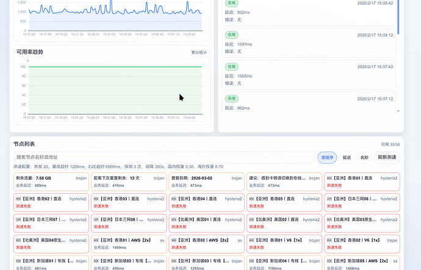Select node 【亚洲】香港01 | AWS【2x】

point(129,244)
